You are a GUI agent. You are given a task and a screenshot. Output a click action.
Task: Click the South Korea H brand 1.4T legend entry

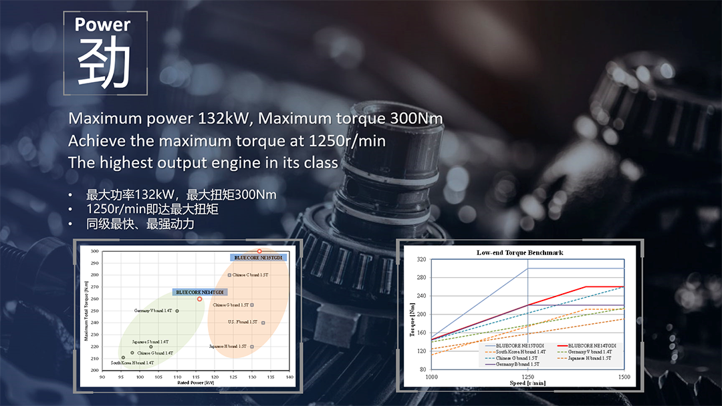[520, 352]
